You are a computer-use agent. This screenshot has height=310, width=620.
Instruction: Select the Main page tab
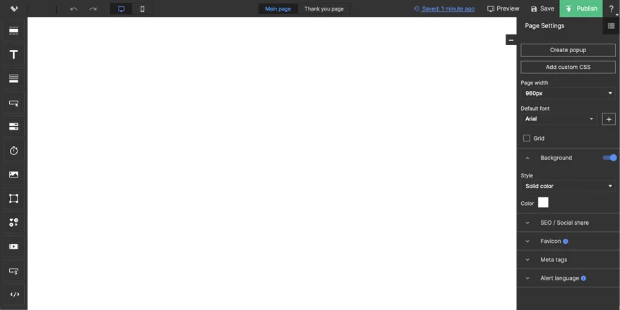[278, 9]
